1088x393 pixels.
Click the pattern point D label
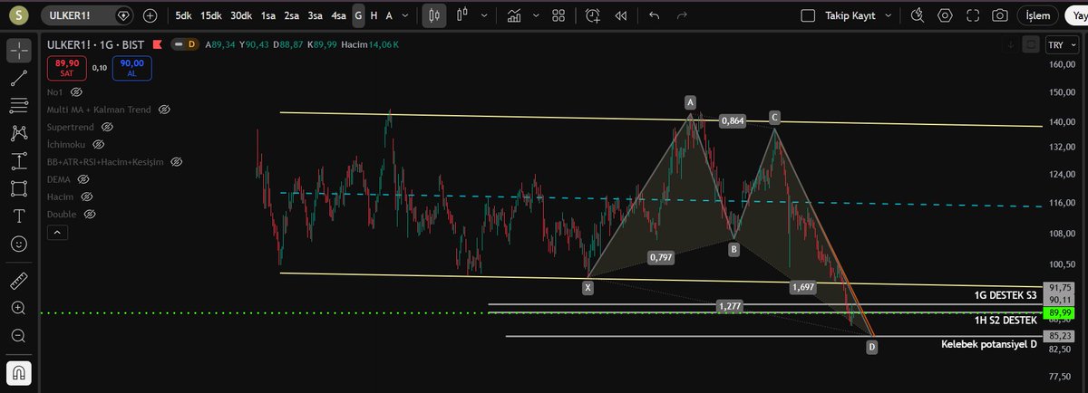pos(871,347)
